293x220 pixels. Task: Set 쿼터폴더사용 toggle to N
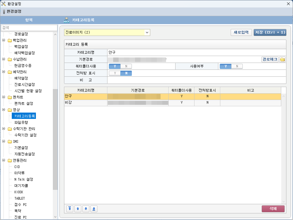click(126, 66)
